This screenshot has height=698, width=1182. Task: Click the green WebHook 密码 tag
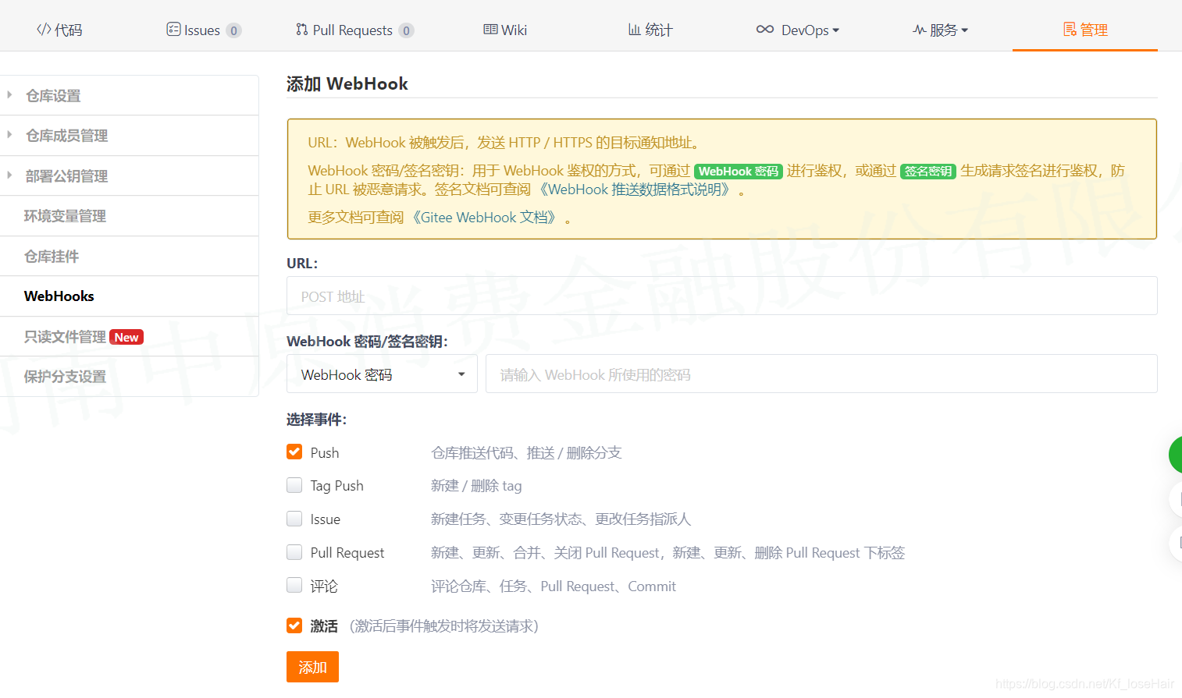coord(739,172)
